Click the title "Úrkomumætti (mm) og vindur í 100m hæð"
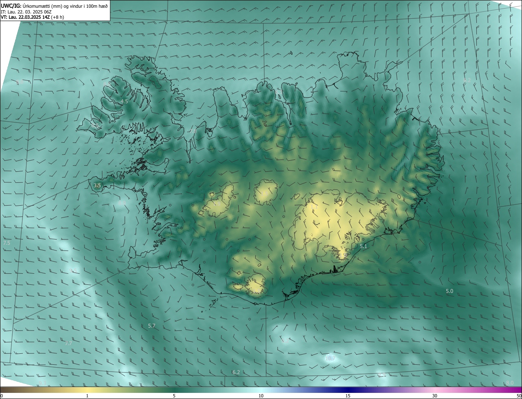 [65, 5]
